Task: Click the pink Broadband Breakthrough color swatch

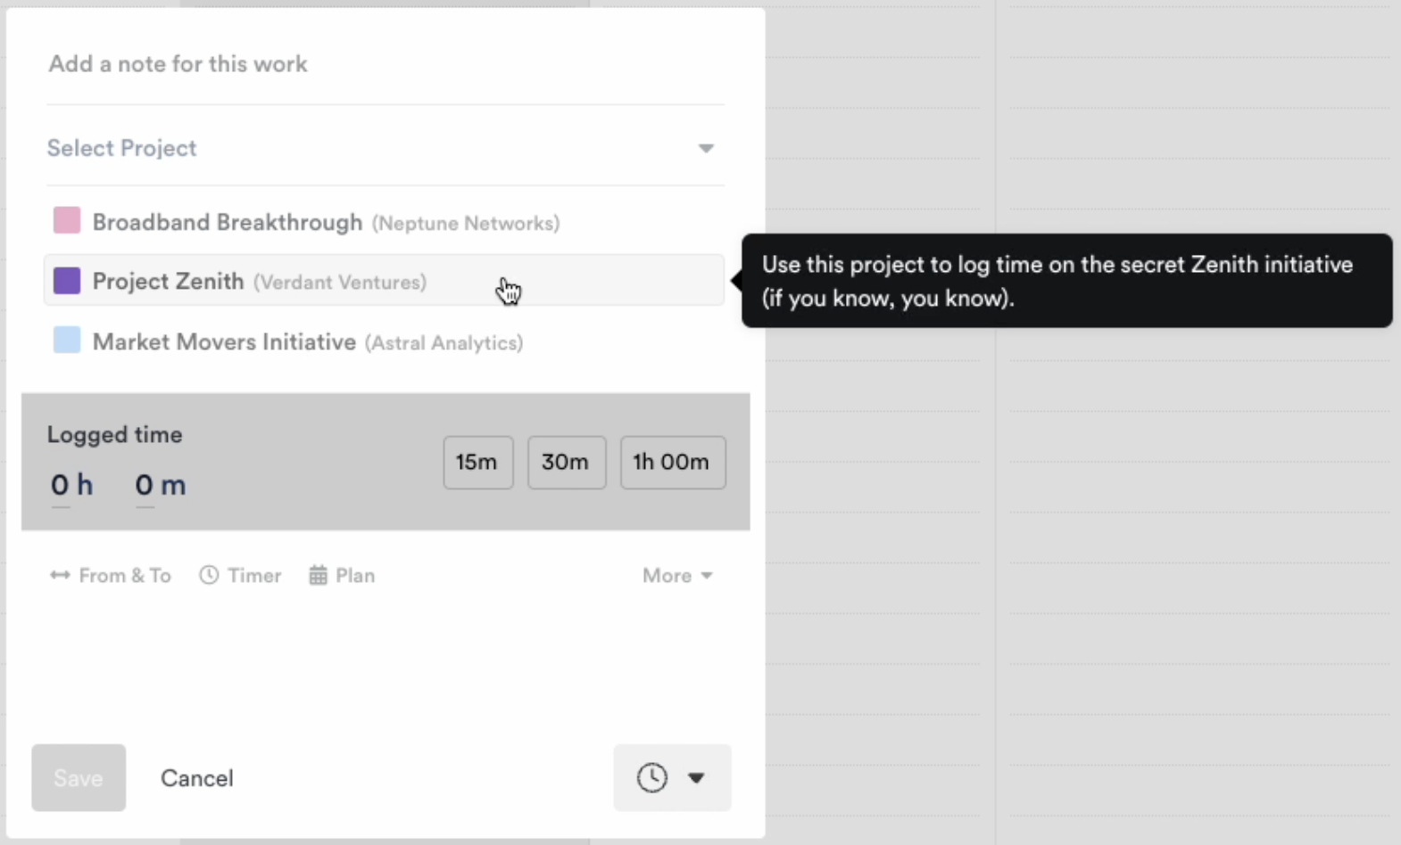Action: tap(67, 220)
